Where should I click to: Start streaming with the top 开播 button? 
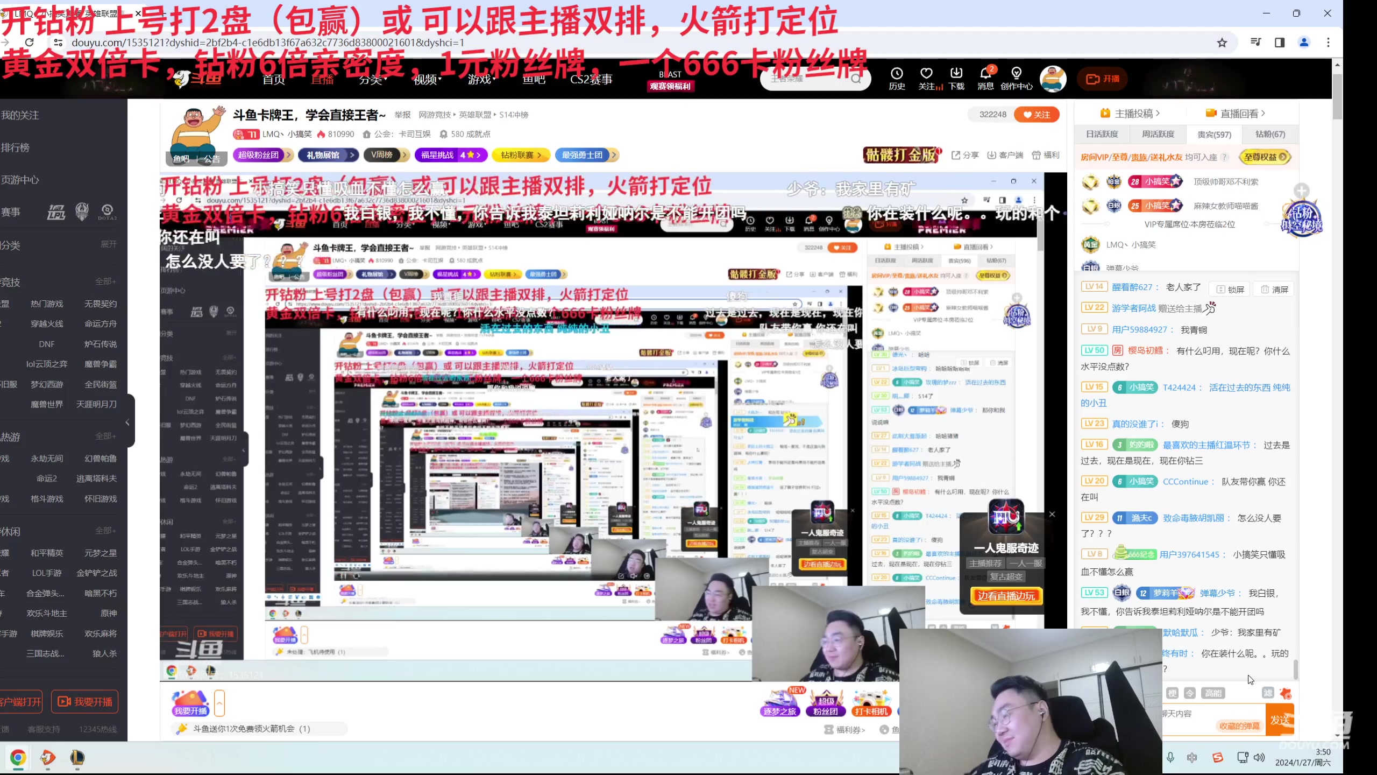coord(1103,79)
